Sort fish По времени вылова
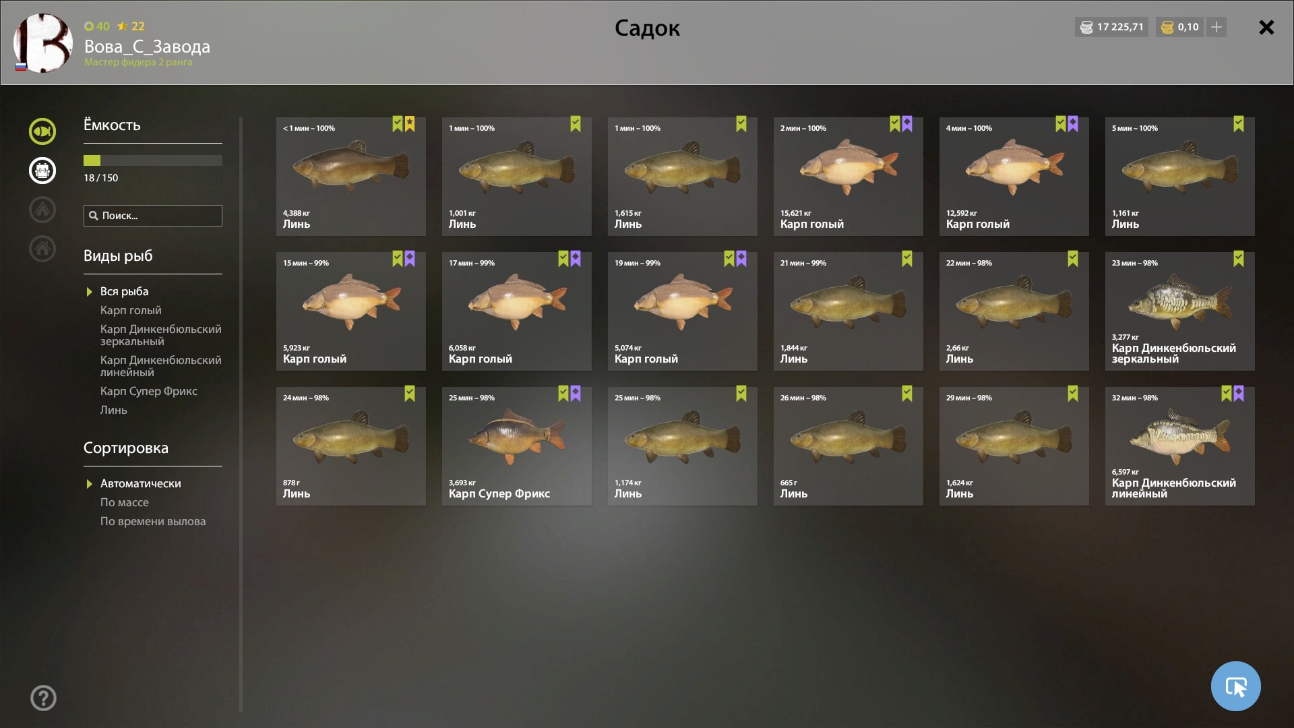The image size is (1294, 728). 153,521
